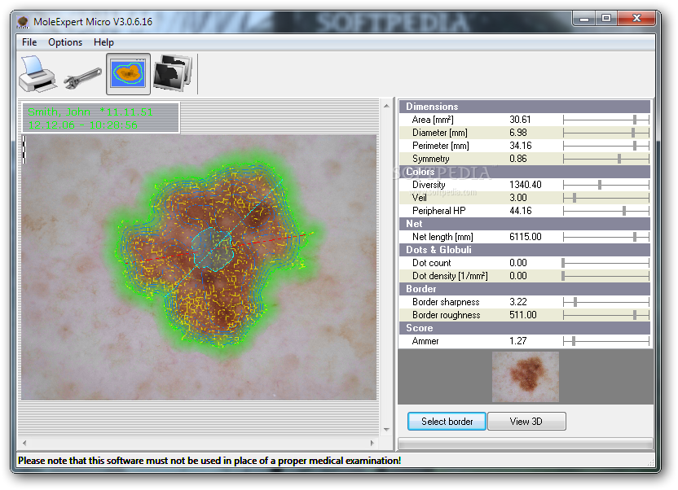Click the Veil value 3.00

(x=518, y=198)
